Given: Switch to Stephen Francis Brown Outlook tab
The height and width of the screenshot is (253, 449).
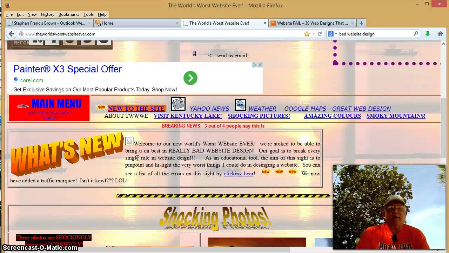Looking at the screenshot, I should [49, 23].
